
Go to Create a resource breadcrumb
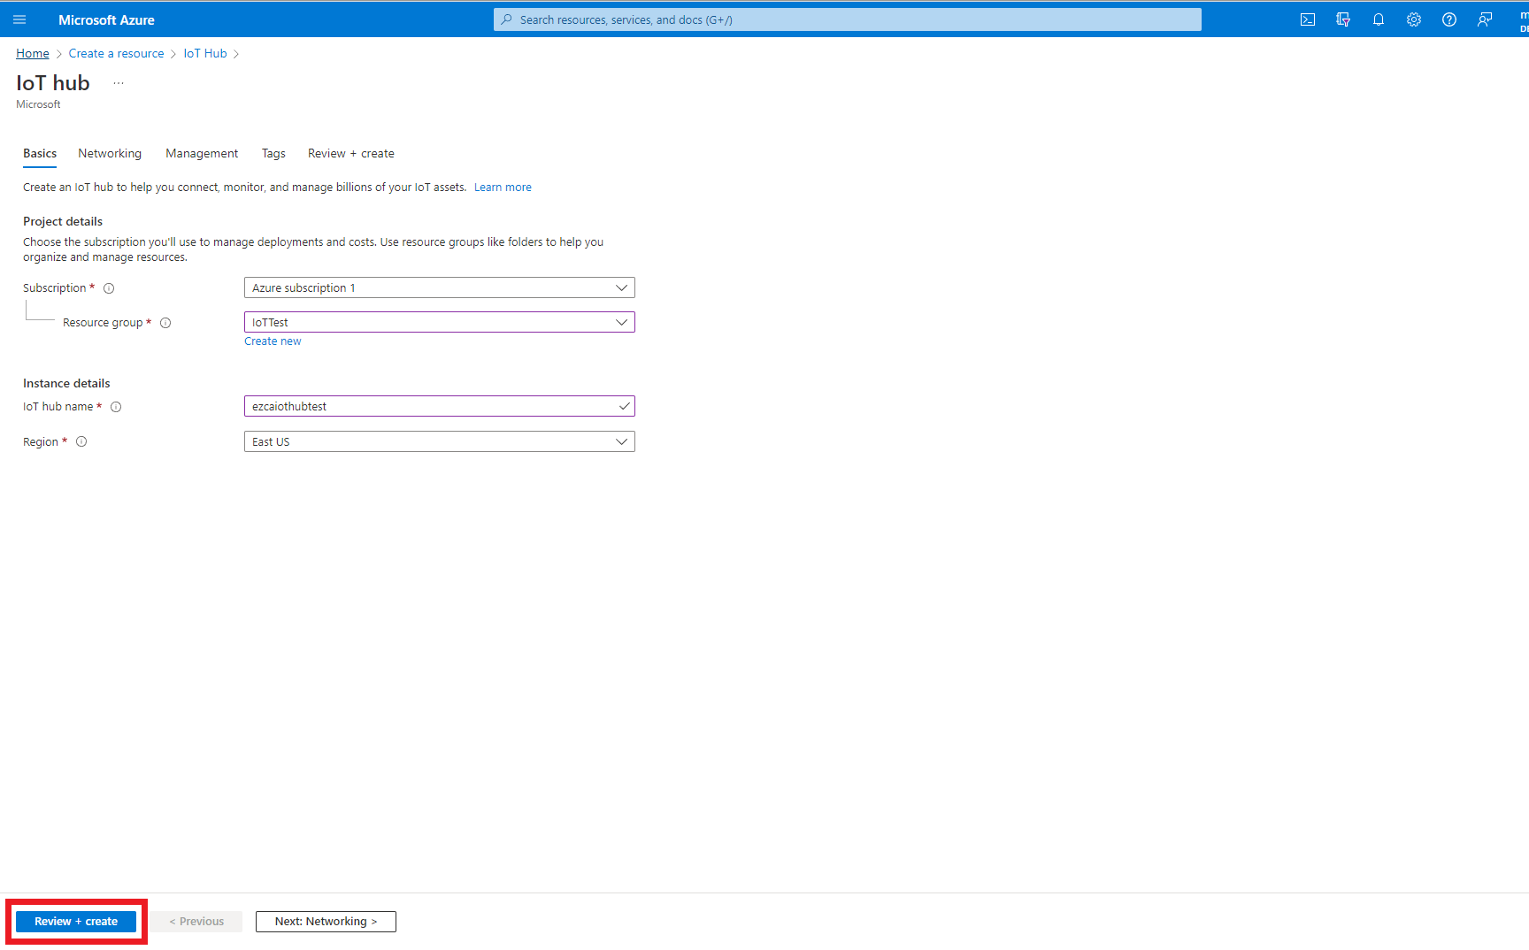[x=117, y=53]
